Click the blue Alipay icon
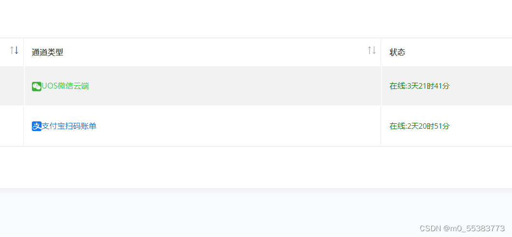Screen dimensions: 512x237 click(37, 126)
